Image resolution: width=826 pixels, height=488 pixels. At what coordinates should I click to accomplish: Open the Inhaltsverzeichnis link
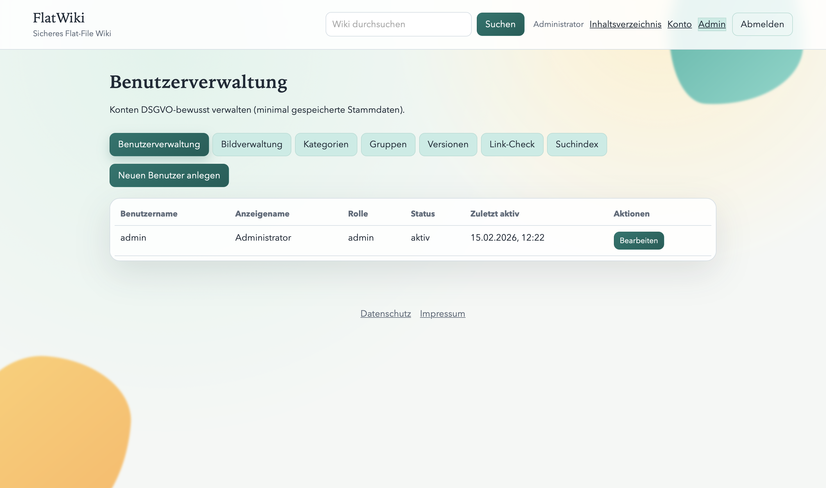pos(625,24)
